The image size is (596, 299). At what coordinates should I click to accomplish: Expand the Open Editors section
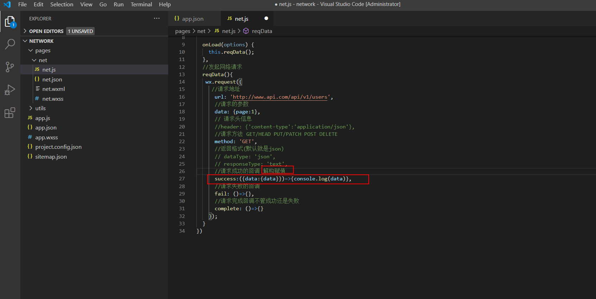click(x=25, y=31)
